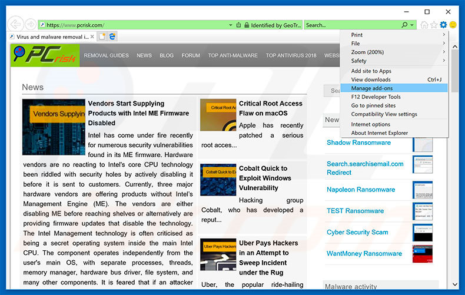The width and height of the screenshot is (465, 295).
Task: Open BLOG in site navigation
Action: pyautogui.click(x=167, y=55)
